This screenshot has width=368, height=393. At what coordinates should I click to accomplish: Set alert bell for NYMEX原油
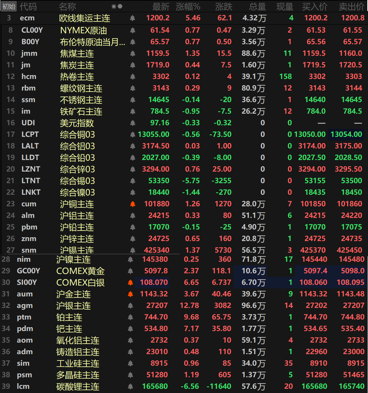point(132,30)
